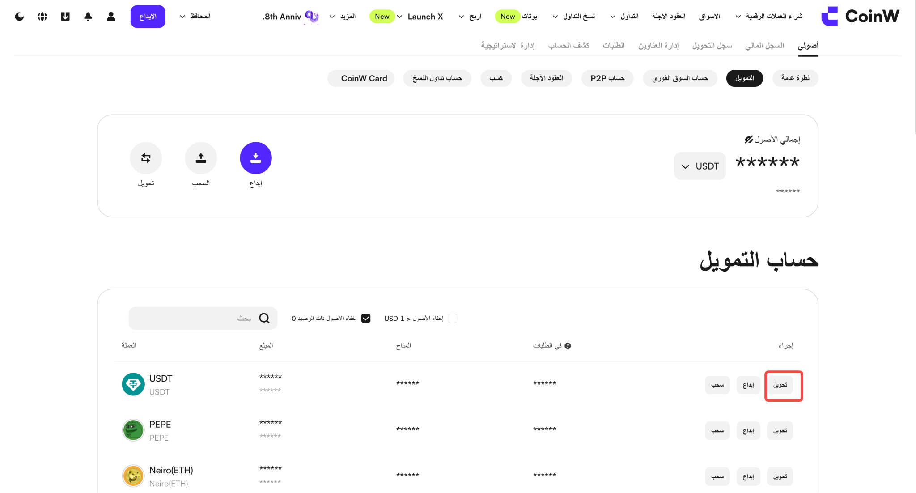Switch to the أصولي tab
The image size is (916, 493).
point(808,46)
